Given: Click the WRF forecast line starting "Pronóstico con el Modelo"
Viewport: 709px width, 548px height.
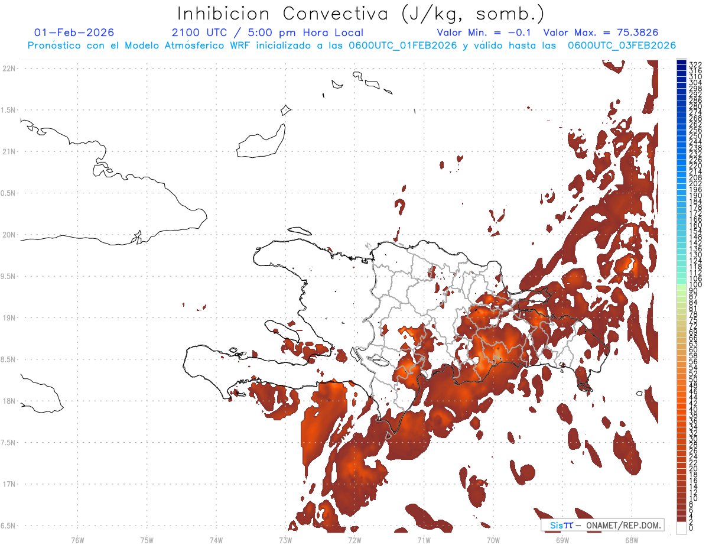Looking at the screenshot, I should click(x=352, y=46).
